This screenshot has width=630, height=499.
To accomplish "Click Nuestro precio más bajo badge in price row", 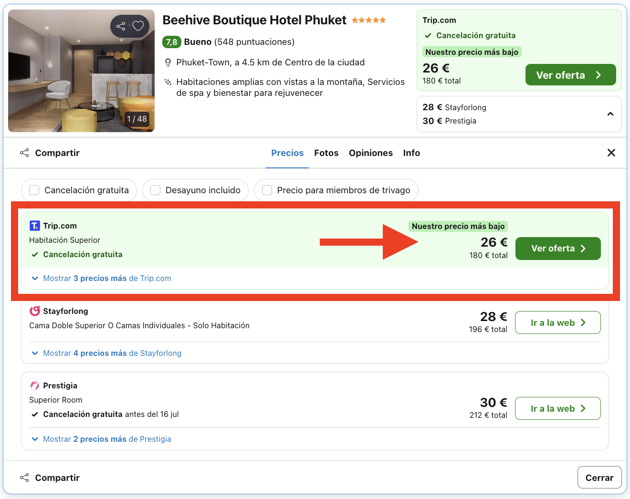I will click(x=458, y=226).
